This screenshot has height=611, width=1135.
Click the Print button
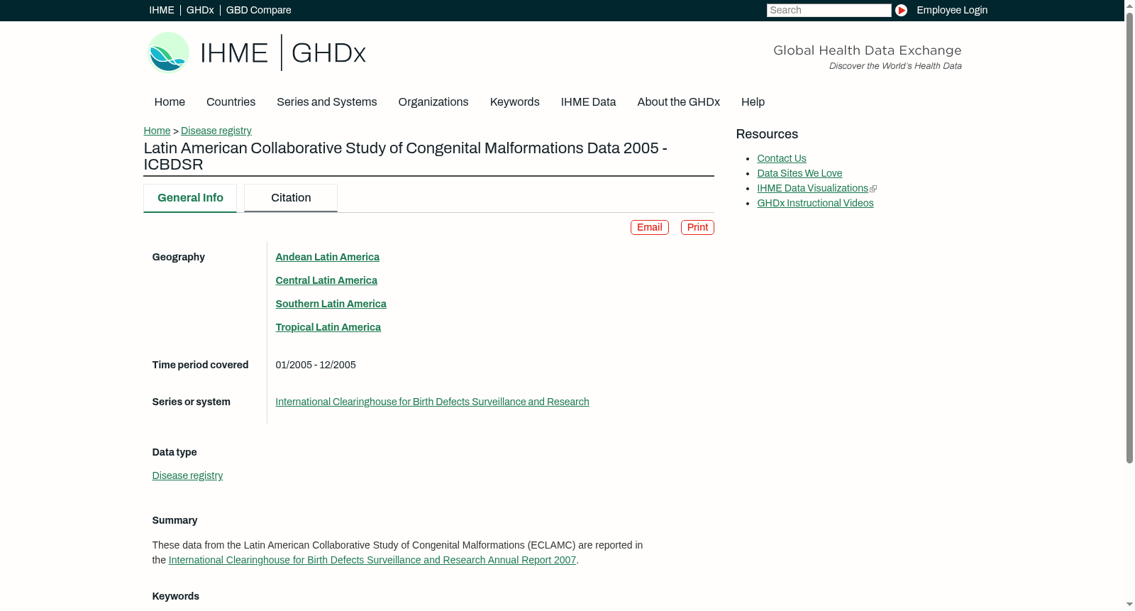tap(698, 227)
